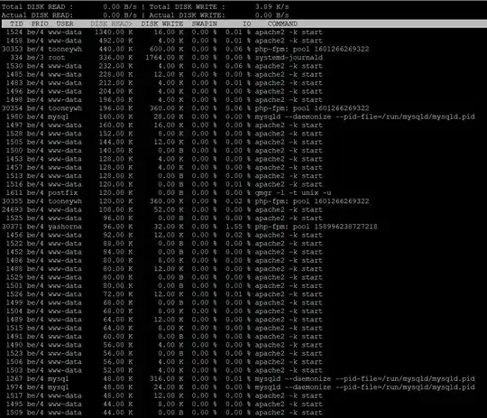This screenshot has height=418, width=487.
Task: Click the 88.00 K disk read value
Action: coord(118,243)
